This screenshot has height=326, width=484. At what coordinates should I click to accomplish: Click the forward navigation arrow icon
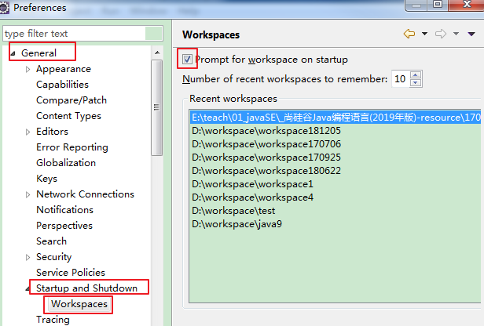tap(441, 34)
